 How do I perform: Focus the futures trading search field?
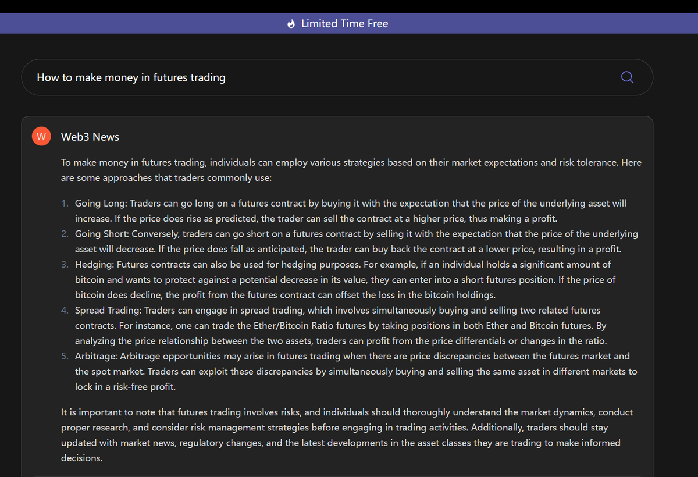[x=337, y=77]
